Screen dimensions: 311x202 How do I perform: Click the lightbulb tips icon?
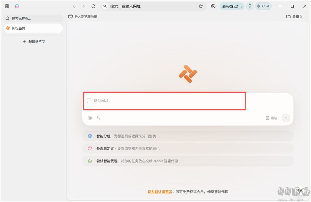coord(250,6)
